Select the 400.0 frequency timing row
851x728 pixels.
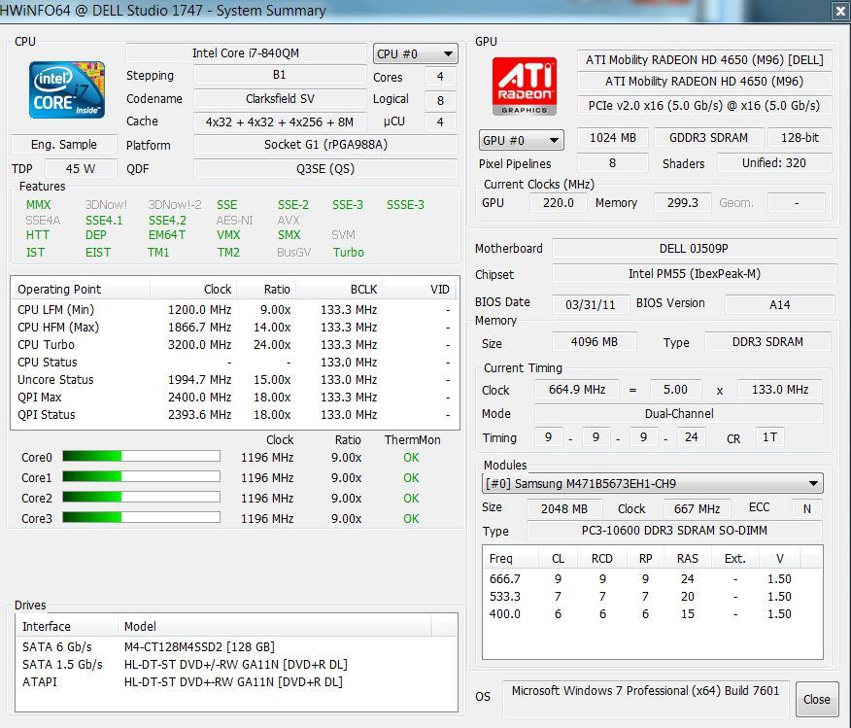(653, 613)
